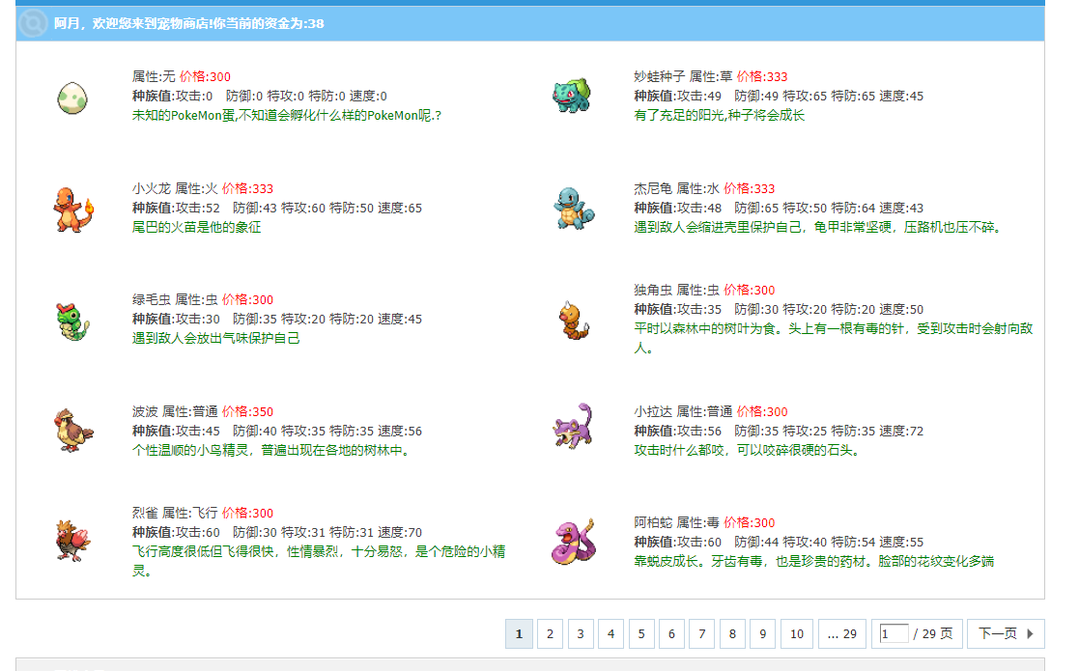Click the unknown PokeMon egg sprite
The width and height of the screenshot is (1079, 671).
pos(72,98)
